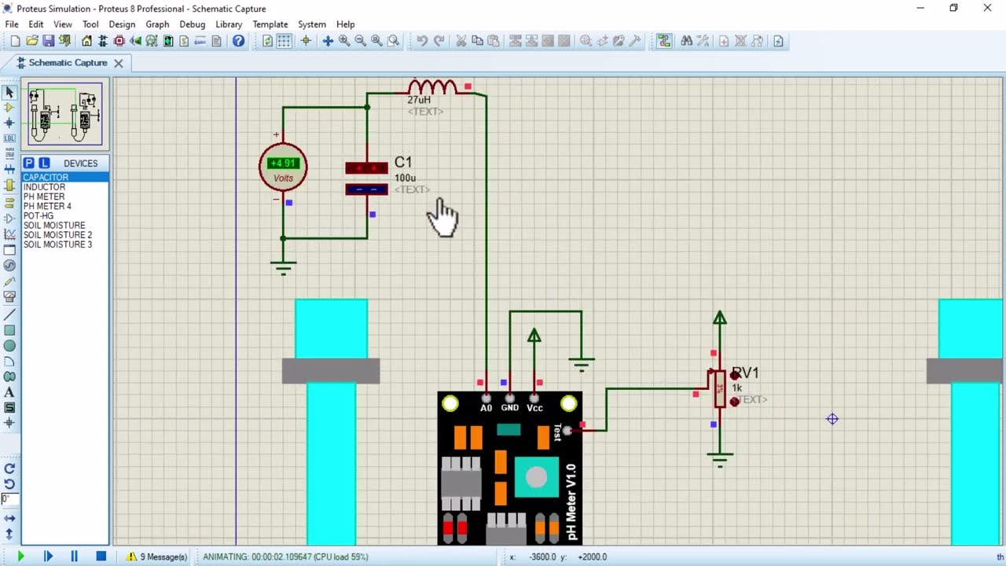Image resolution: width=1006 pixels, height=566 pixels.
Task: Select INDUCTOR in the devices list
Action: tap(44, 187)
